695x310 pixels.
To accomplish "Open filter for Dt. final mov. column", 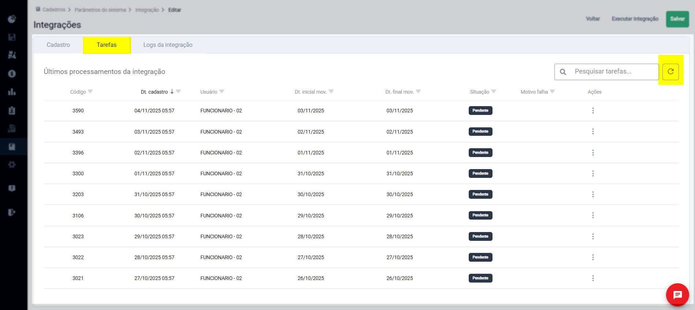I will pyautogui.click(x=418, y=91).
